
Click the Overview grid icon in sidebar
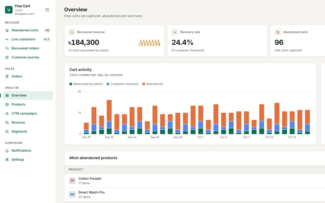(x=7, y=95)
